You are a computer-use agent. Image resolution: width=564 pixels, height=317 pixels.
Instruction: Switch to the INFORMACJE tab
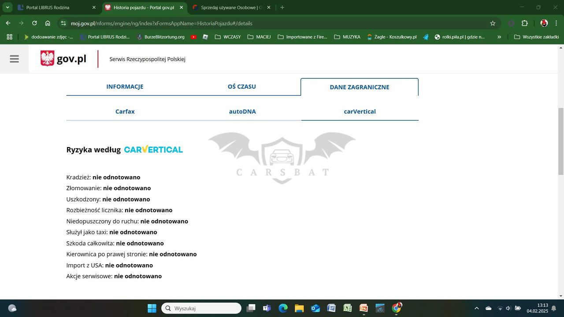click(x=125, y=87)
